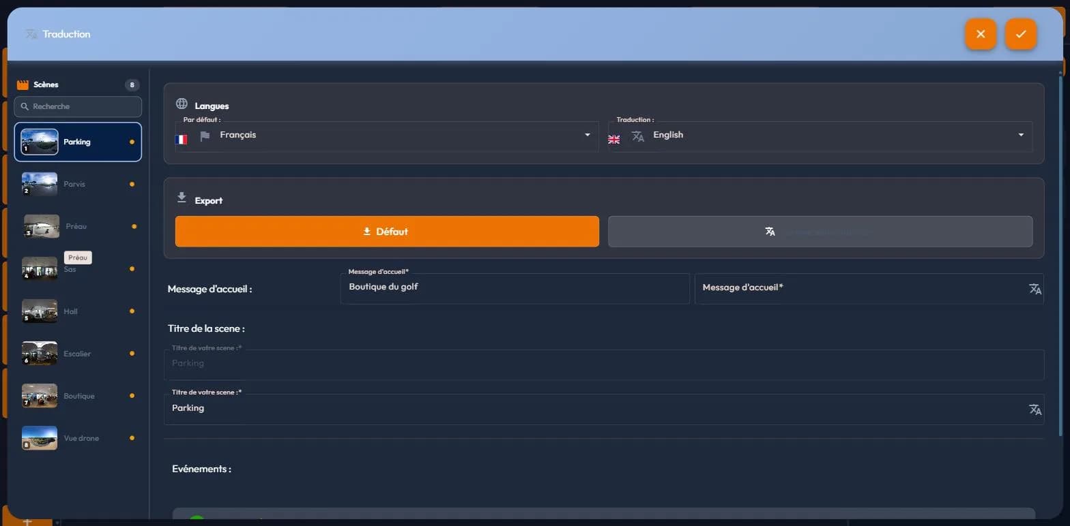Select the Vue drone scene

point(78,437)
